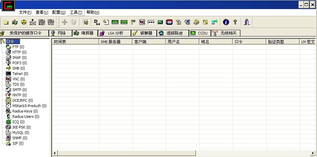Select MySQL (0) in the tree

(21, 133)
